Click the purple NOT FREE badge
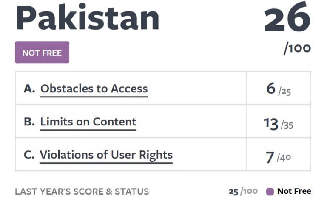The image size is (327, 203). 42,53
